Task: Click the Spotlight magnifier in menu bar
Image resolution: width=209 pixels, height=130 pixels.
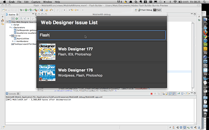Action: (x=204, y=2)
